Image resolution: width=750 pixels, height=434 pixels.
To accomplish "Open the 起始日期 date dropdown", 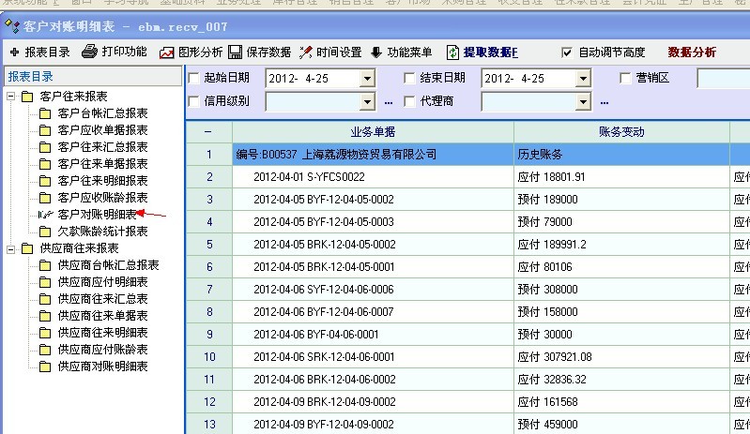I will click(x=367, y=79).
